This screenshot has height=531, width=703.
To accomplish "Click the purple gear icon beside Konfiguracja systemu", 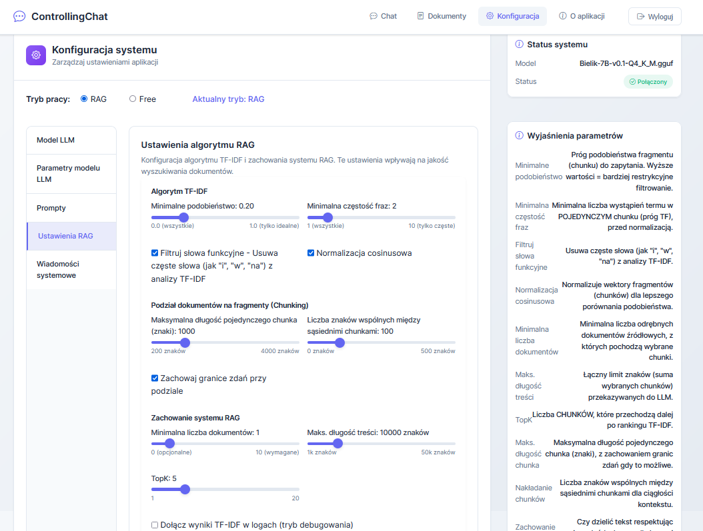I will (x=36, y=55).
